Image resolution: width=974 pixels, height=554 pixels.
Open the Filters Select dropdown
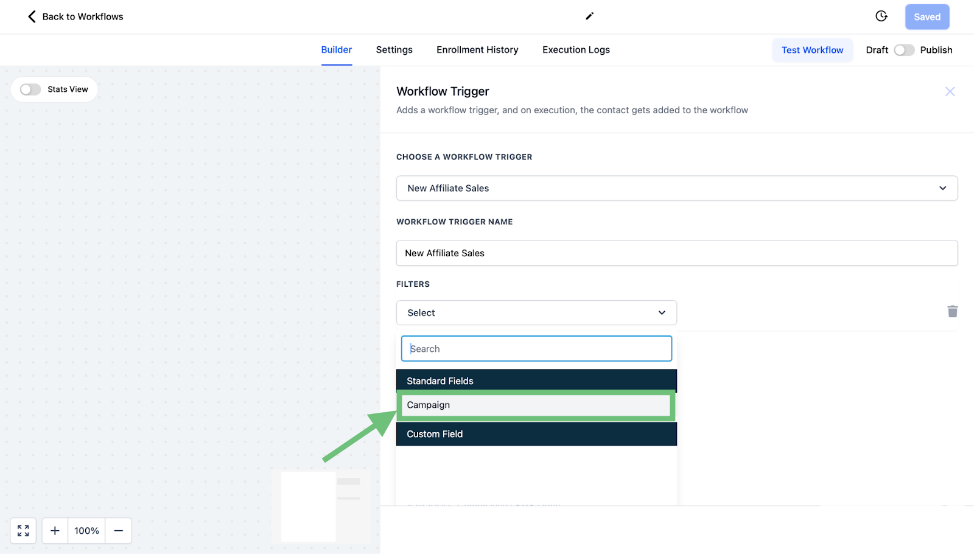point(536,313)
